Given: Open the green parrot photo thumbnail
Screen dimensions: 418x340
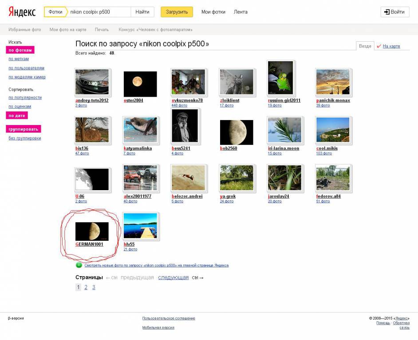Looking at the screenshot, I should pos(280,78).
